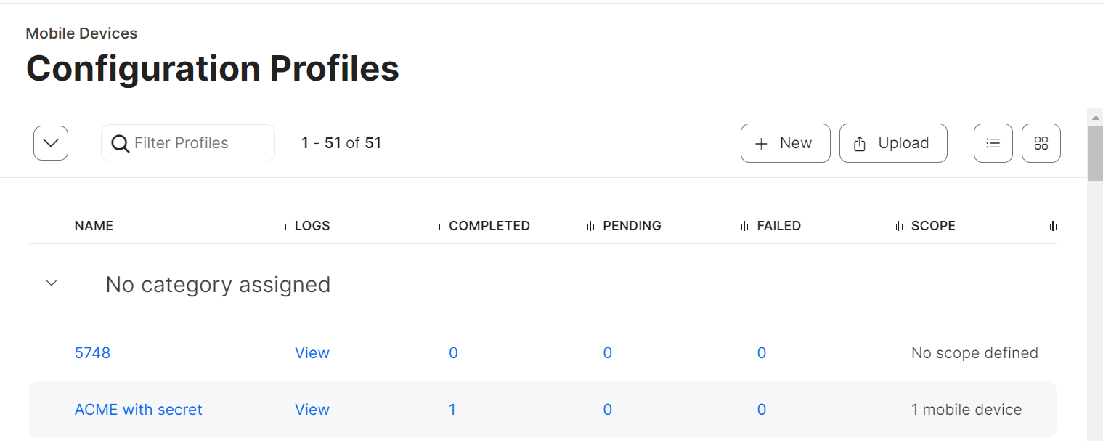Screen dimensions: 1103x441
Task: View logs for ACME with secret
Action: click(312, 410)
